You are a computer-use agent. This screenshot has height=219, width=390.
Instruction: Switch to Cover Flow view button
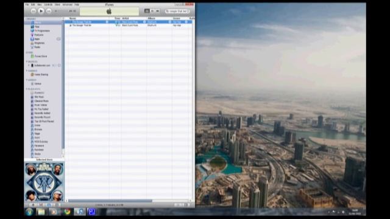click(157, 11)
